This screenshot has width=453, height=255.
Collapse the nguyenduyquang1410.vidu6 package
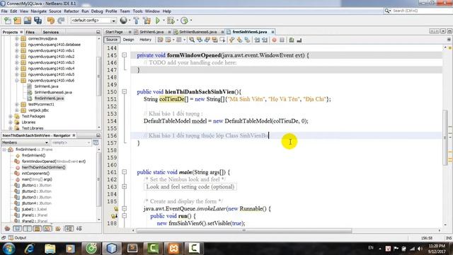click(x=16, y=80)
